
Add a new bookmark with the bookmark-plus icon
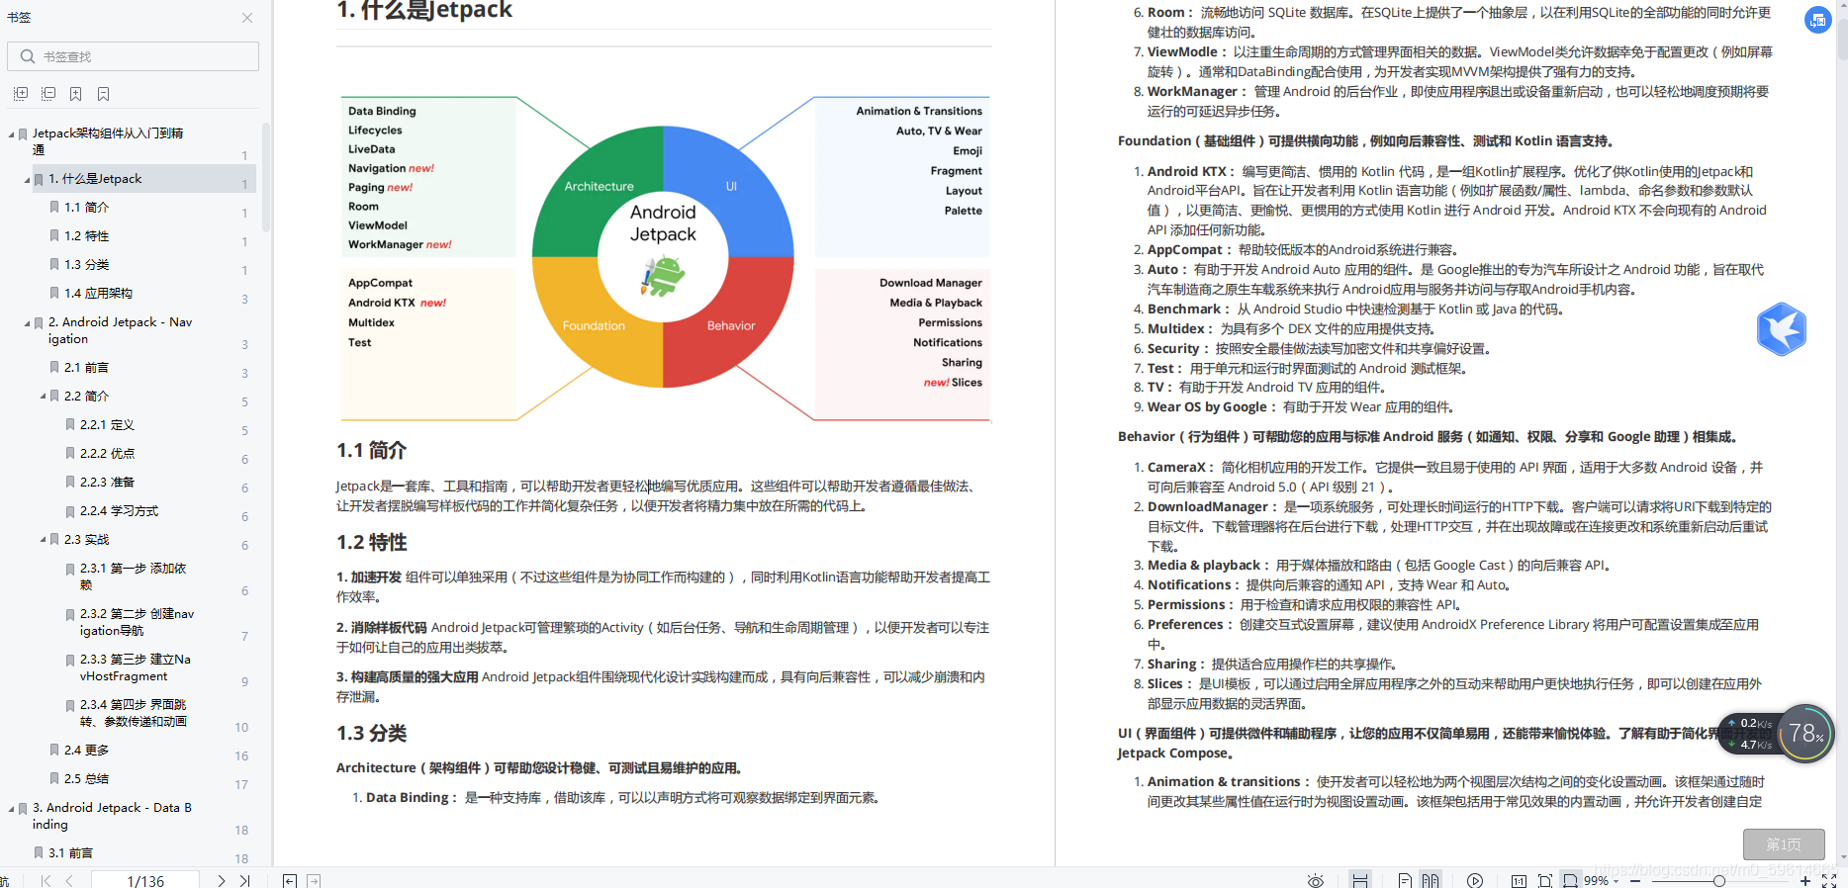(x=76, y=94)
